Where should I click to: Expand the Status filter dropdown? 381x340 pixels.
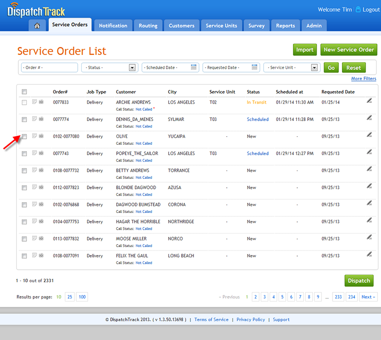pyautogui.click(x=132, y=68)
